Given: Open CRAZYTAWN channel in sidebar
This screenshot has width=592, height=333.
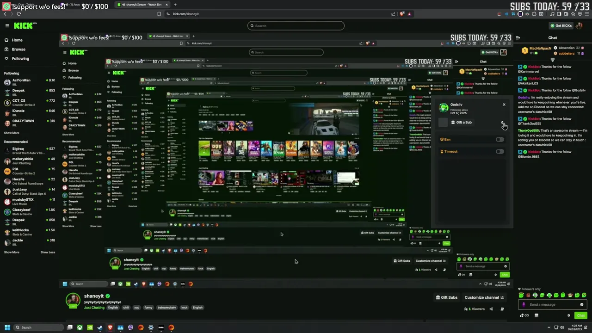Looking at the screenshot, I should [29, 123].
